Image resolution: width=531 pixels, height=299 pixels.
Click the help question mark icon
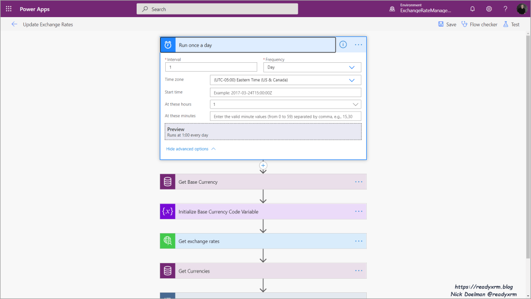[506, 9]
